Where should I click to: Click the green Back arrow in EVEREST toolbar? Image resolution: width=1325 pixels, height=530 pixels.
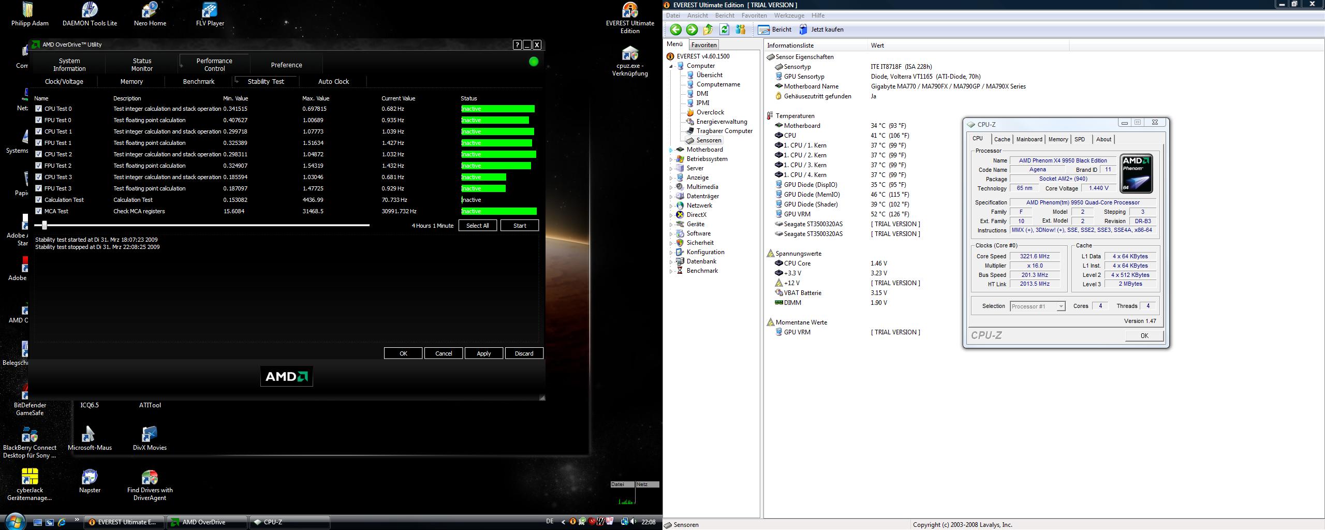(x=675, y=30)
